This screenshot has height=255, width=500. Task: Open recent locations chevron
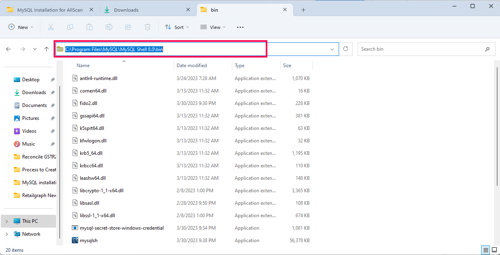click(x=35, y=49)
